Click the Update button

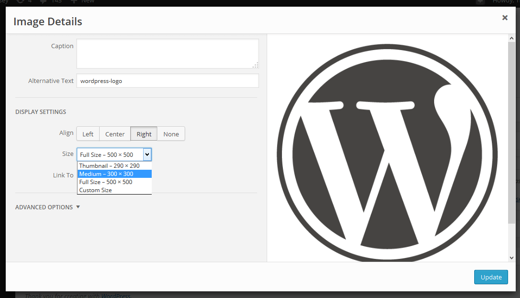point(491,277)
